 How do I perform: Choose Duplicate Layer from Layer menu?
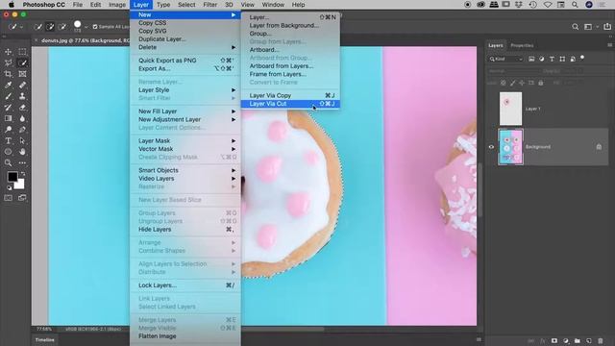click(x=185, y=38)
